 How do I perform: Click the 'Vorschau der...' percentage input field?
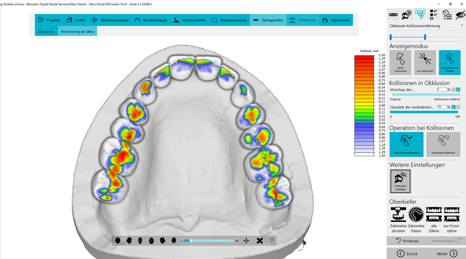[442, 90]
